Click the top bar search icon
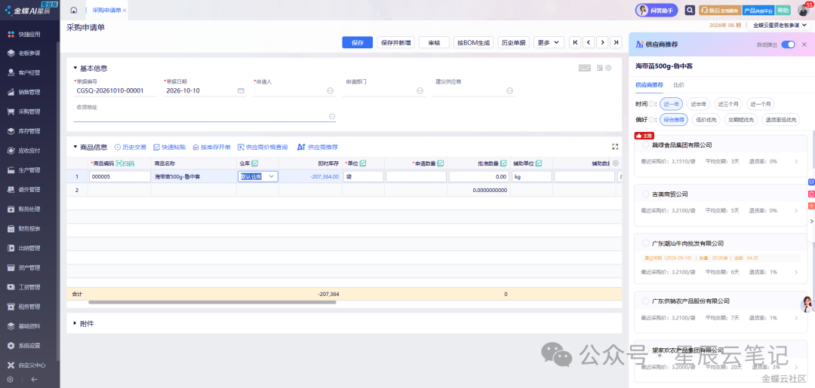 (x=690, y=10)
